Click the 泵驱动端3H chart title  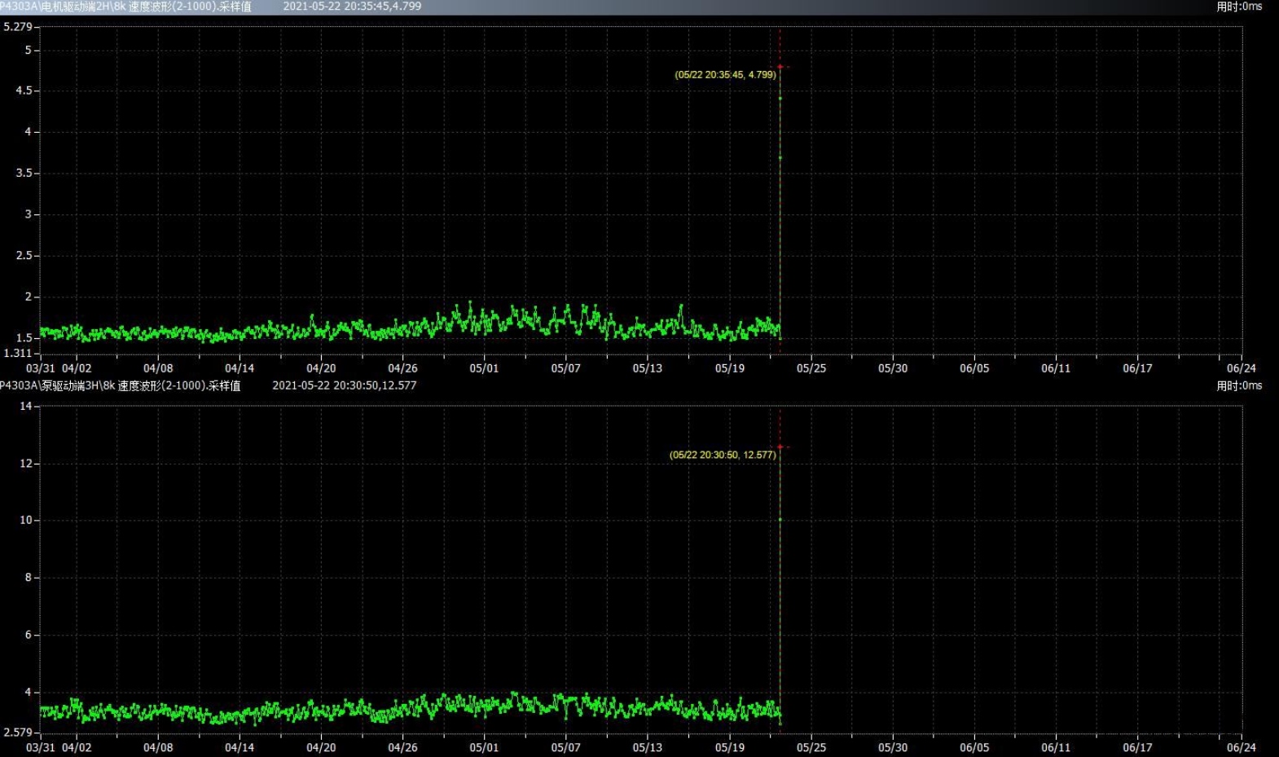(120, 385)
